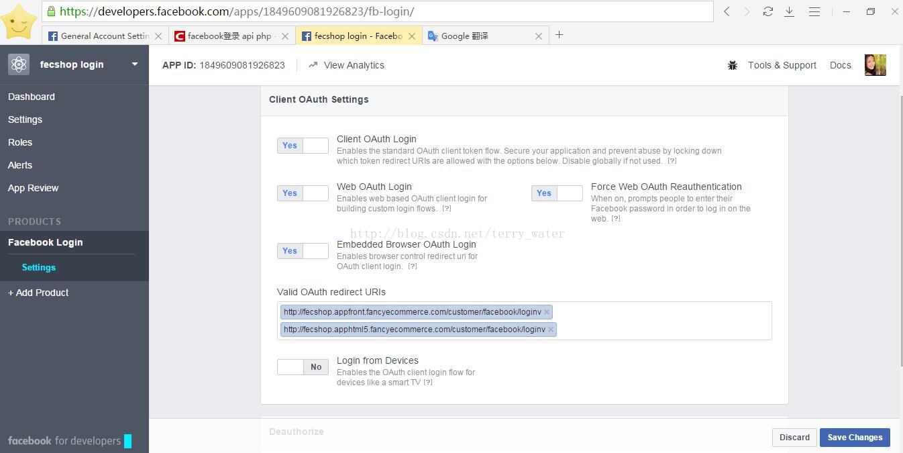
Task: Close the General Account Settings tab
Action: click(158, 36)
